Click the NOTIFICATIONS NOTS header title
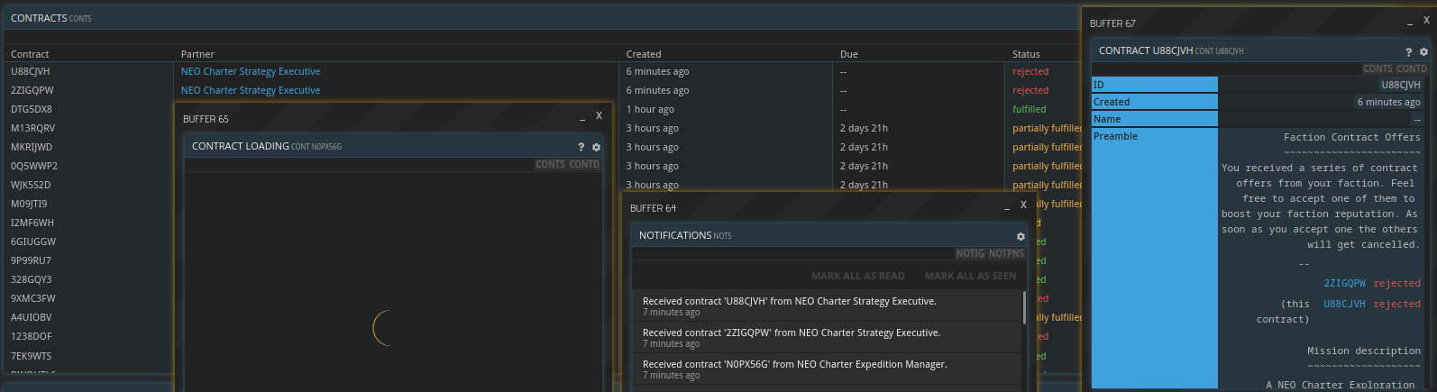1437x392 pixels. (685, 235)
